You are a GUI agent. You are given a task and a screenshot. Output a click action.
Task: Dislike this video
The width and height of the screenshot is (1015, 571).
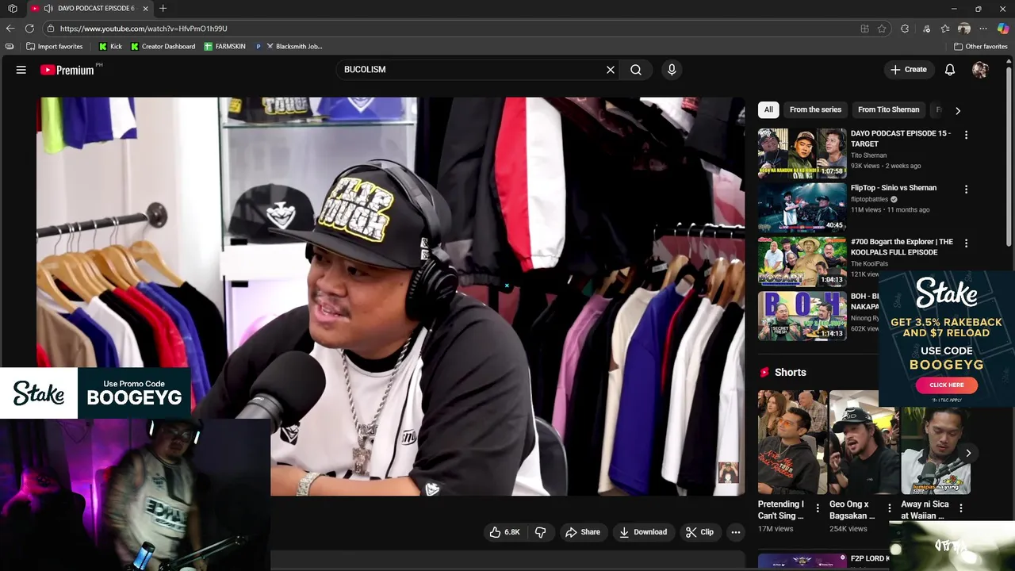(540, 532)
